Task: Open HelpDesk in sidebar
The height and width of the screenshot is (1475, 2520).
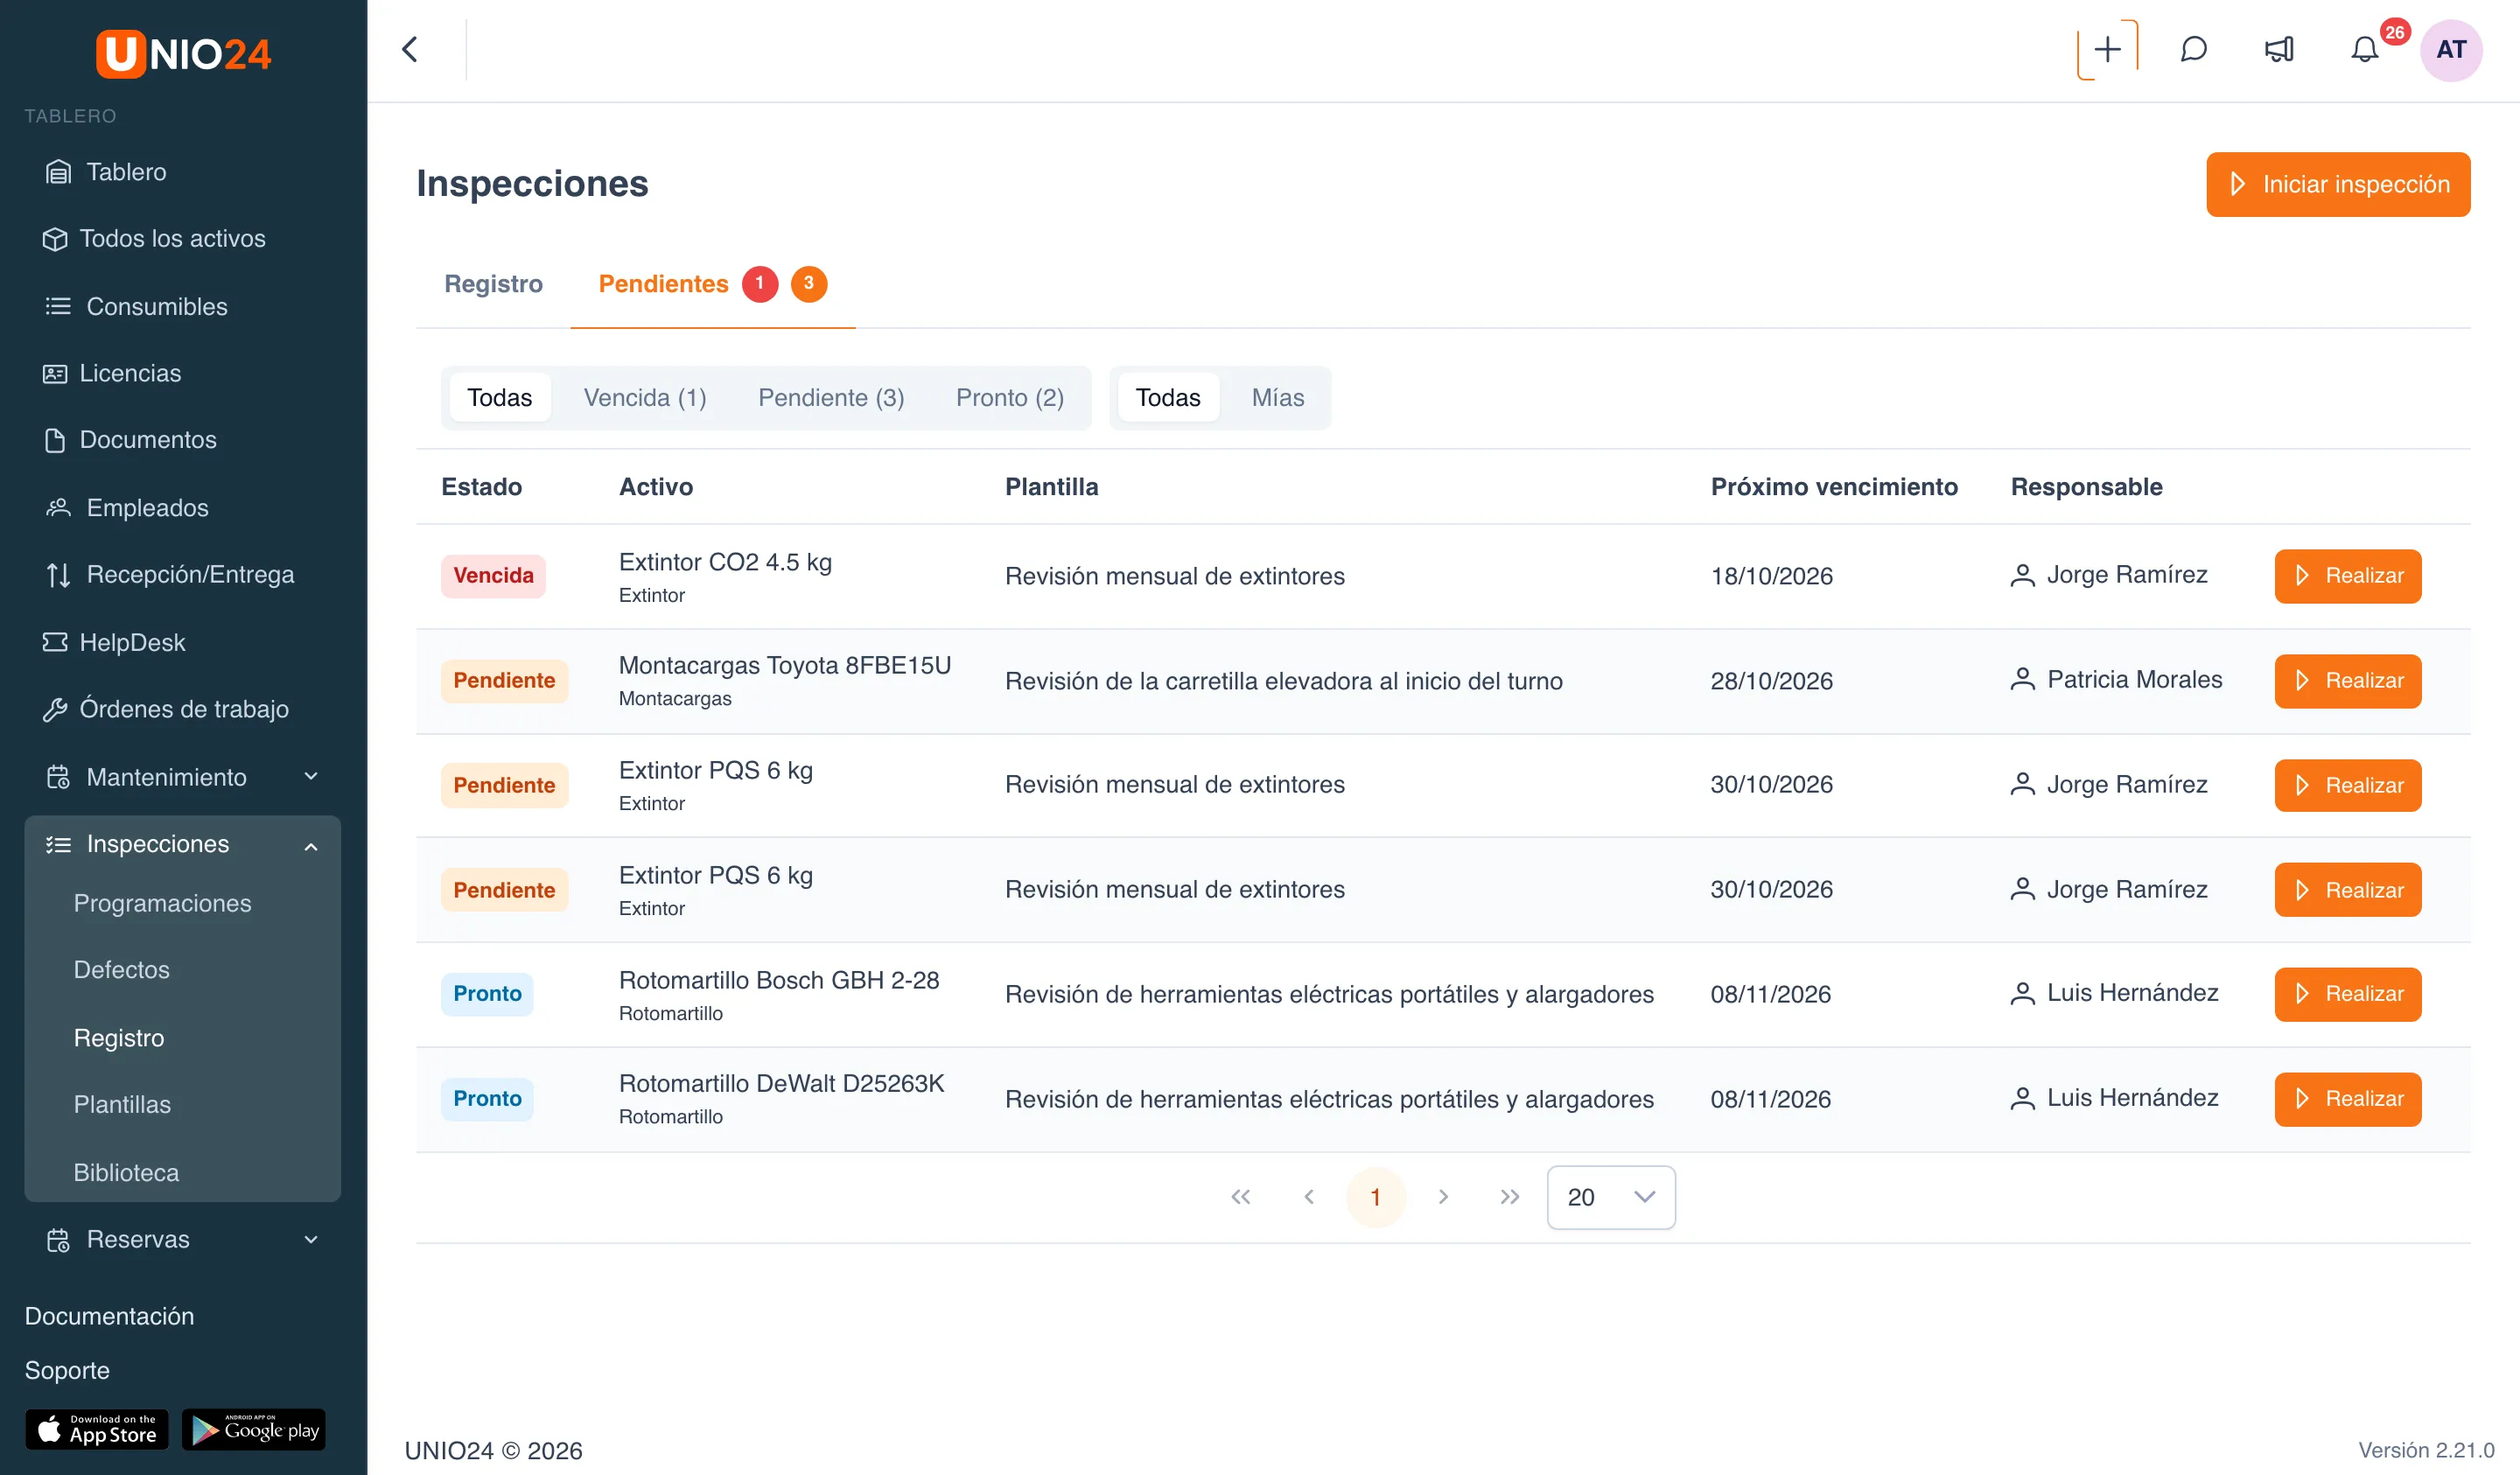Action: [183, 642]
